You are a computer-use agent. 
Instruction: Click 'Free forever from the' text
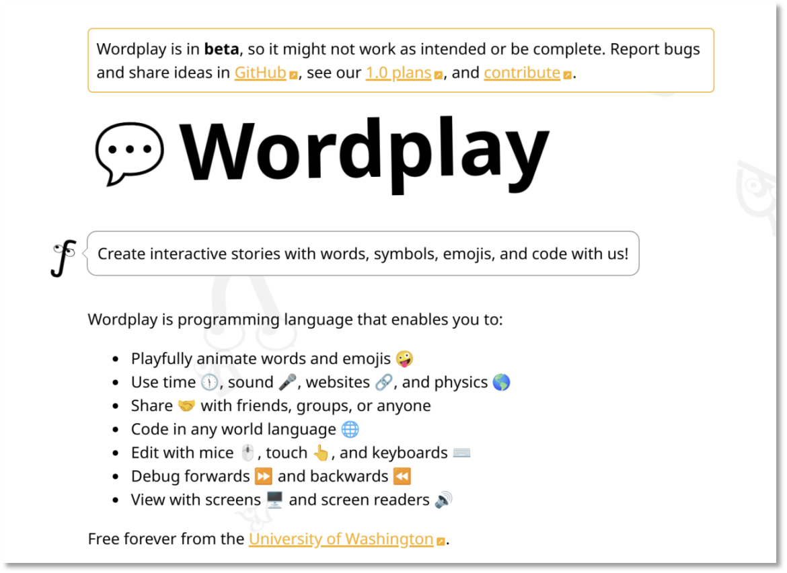pos(166,539)
